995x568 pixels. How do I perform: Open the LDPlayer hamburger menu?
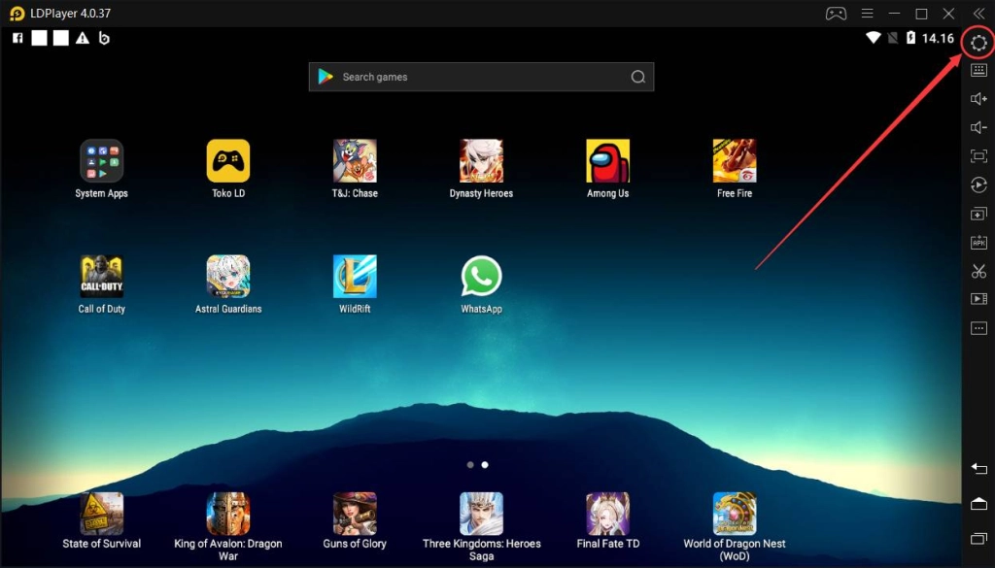tap(867, 14)
